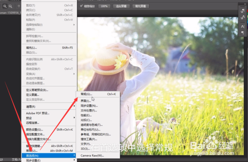Expand the 预设 submenu arrow
Screen dimensions: 248x162
click(x=74, y=118)
